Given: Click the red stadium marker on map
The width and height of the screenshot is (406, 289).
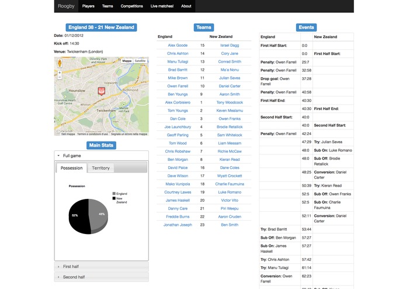Looking at the screenshot, I should [x=101, y=91].
